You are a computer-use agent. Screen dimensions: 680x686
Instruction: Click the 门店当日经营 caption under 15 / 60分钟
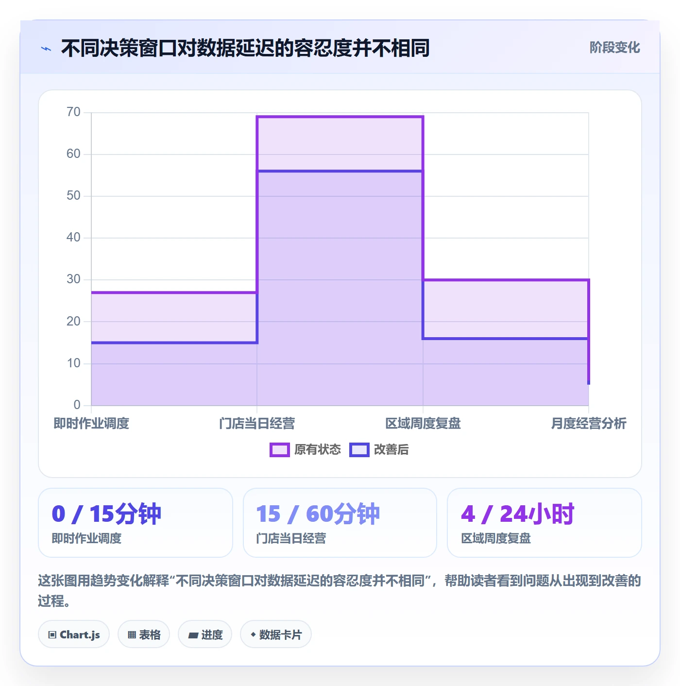(x=291, y=538)
